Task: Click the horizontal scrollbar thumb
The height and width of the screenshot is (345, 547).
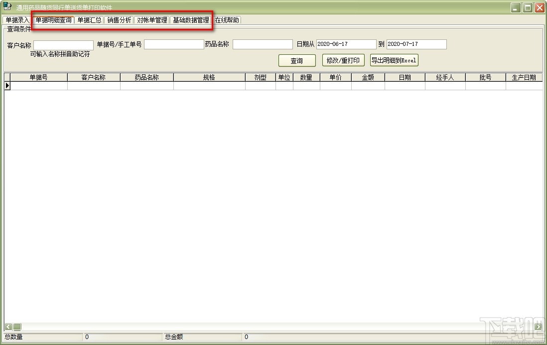Action: (x=17, y=327)
